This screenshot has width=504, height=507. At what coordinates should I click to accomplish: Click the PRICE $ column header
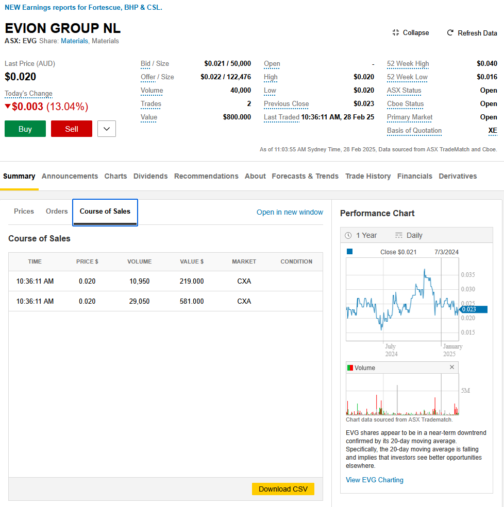[x=87, y=261]
